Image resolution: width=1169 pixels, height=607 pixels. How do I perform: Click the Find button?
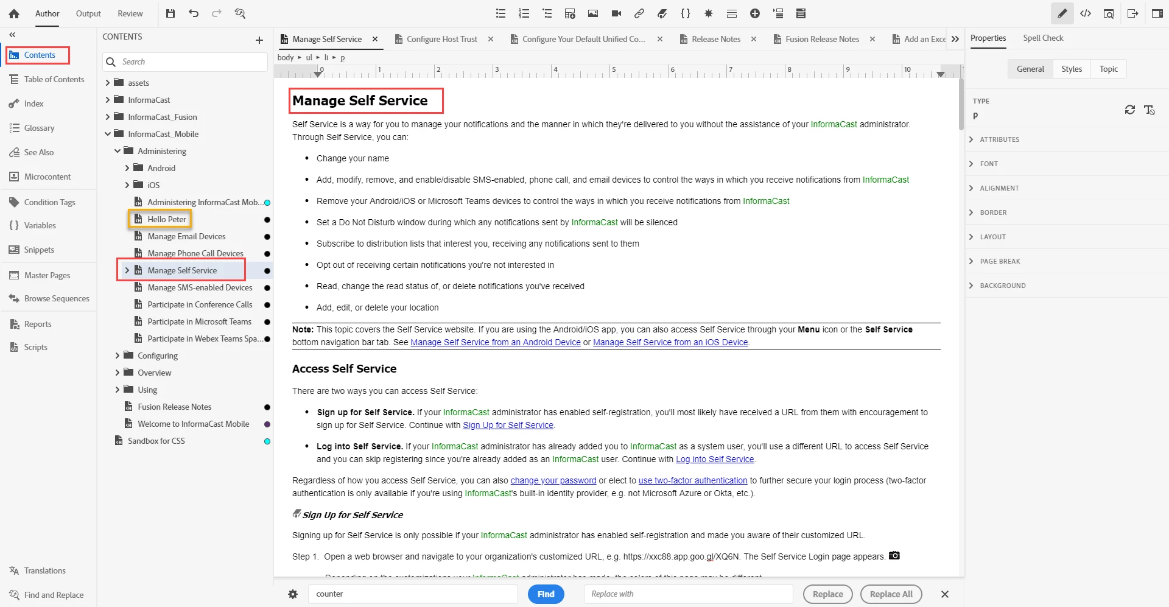click(546, 594)
